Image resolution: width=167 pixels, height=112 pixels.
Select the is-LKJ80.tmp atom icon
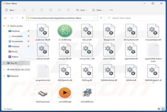click(x=65, y=31)
